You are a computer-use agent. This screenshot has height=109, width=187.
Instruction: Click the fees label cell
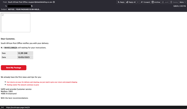coord(9,53)
